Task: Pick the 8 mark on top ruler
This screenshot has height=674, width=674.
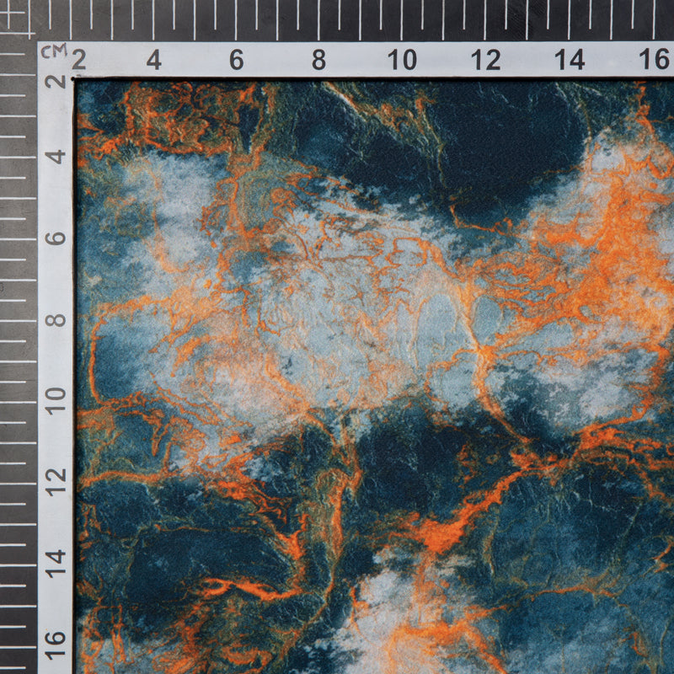Action: click(319, 61)
